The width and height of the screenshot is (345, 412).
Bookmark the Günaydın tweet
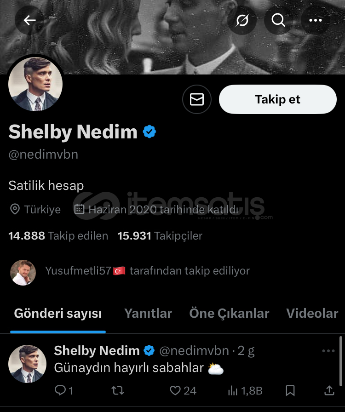tap(290, 390)
